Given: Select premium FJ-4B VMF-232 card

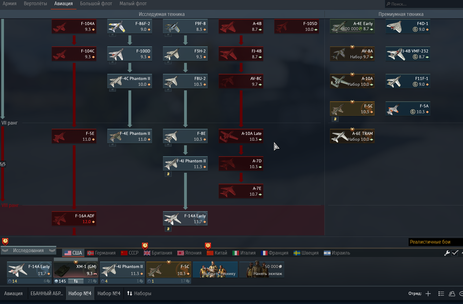Looking at the screenshot, I should coord(408,54).
